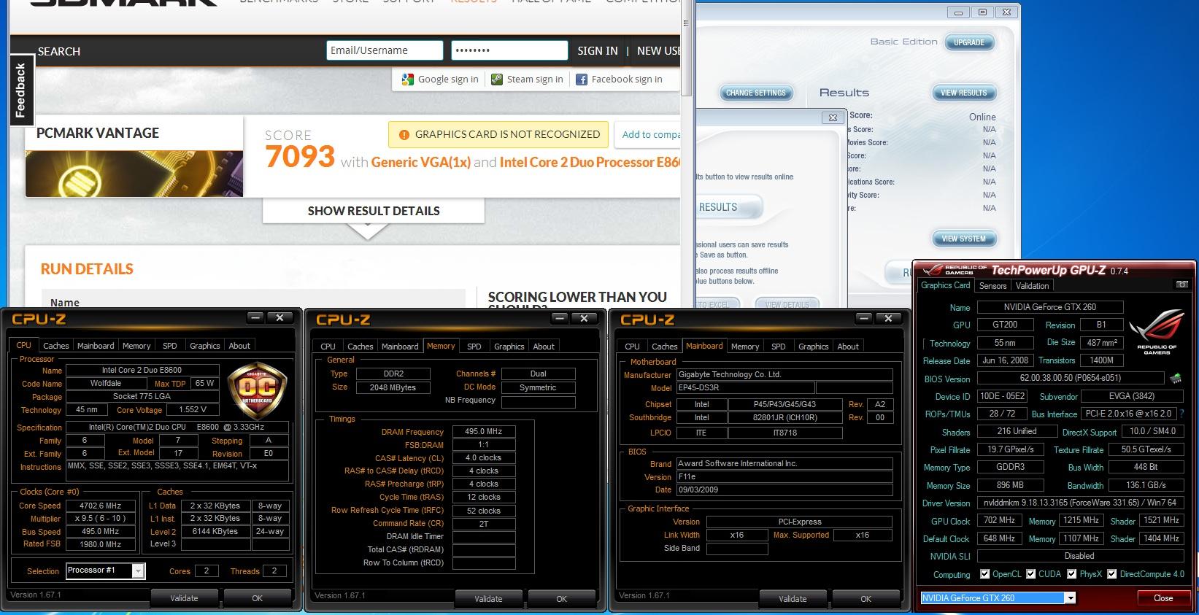This screenshot has height=615, width=1199.
Task: Open Graphics tab in CPU-Z Memory window
Action: (x=509, y=347)
